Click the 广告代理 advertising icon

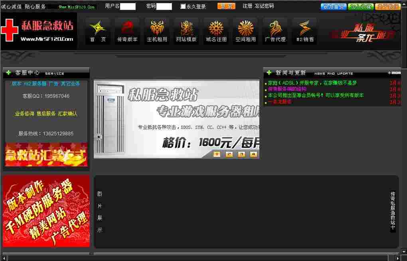pos(275,31)
